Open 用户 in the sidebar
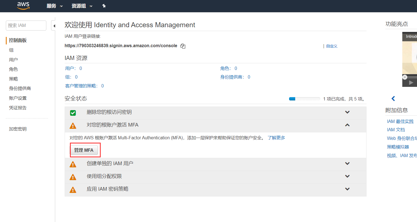Image resolution: width=417 pixels, height=222 pixels. 13,60
